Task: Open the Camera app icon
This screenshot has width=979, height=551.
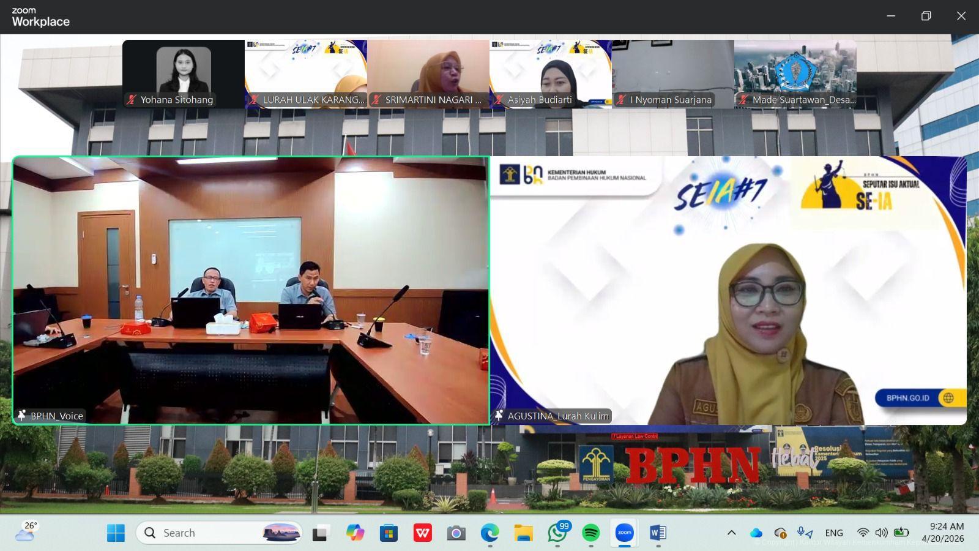Action: (x=456, y=533)
